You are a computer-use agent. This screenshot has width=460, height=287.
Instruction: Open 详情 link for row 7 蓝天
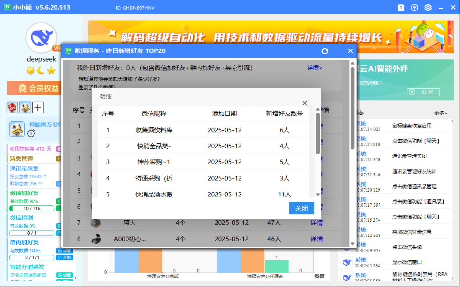click(x=317, y=223)
